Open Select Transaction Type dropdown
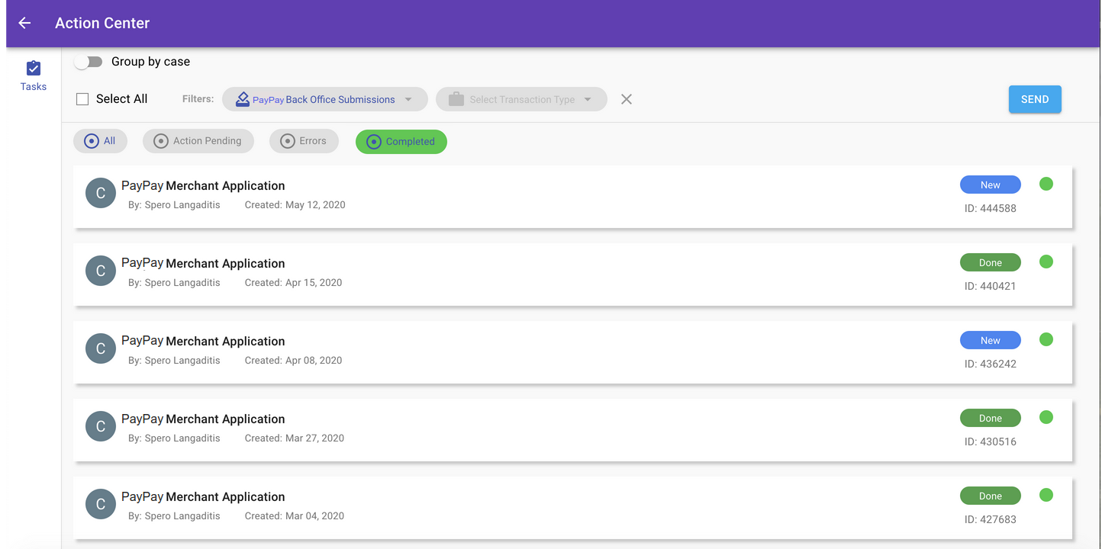Screen dimensions: 1102x549 click(521, 99)
